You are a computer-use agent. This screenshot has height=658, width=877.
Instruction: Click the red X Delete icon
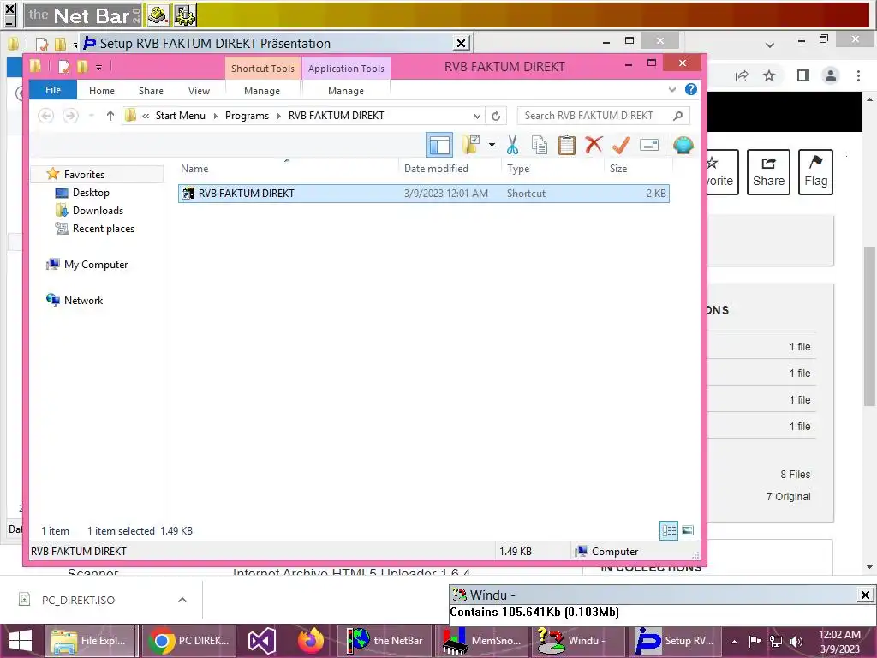(594, 145)
